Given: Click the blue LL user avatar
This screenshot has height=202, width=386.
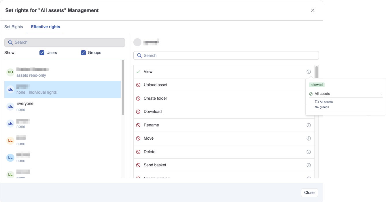Looking at the screenshot, I should (10, 158).
